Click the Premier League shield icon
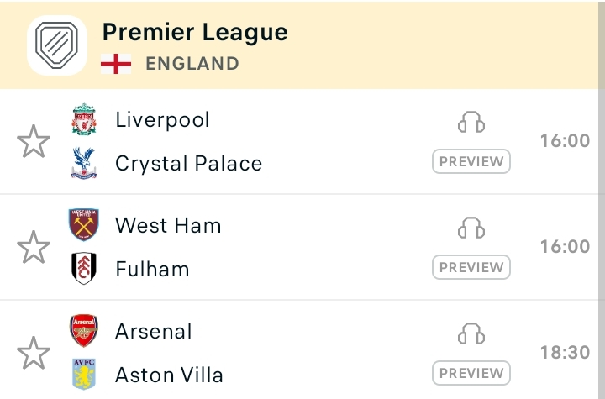605x399 pixels. tap(57, 45)
